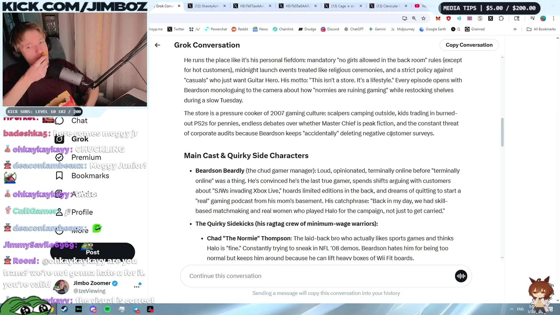Viewport: 560px width, 315px height.
Task: Open the News bookmark
Action: 260,29
